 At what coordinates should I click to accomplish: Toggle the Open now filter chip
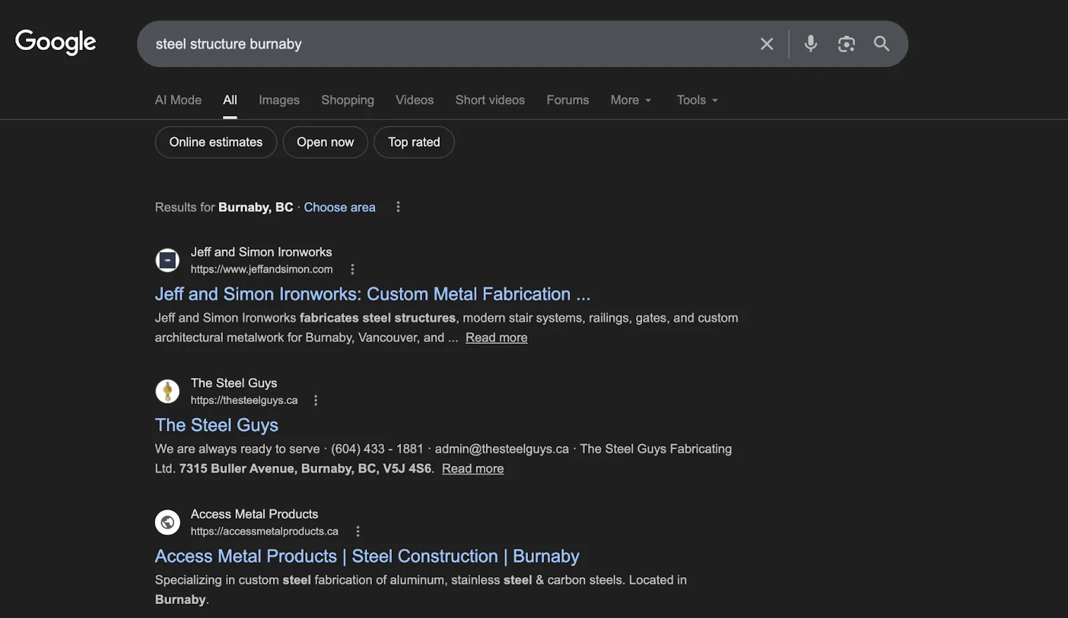pos(325,142)
